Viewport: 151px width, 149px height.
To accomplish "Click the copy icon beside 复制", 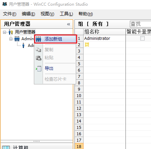I will click(38, 50).
